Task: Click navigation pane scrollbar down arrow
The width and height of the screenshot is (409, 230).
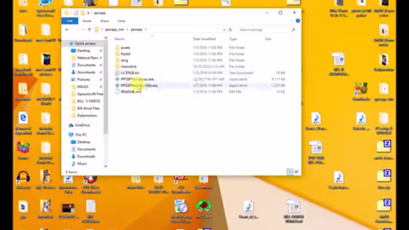Action: (106, 166)
